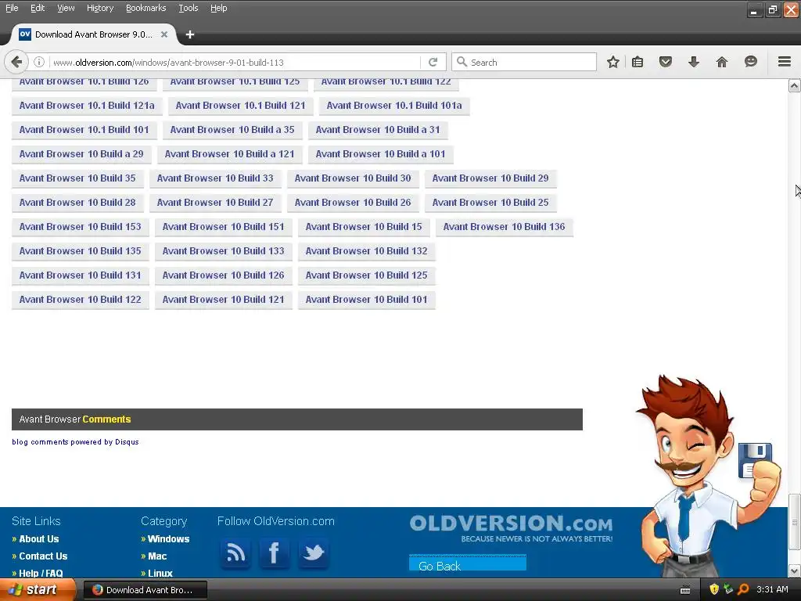
Task: Open the File menu
Action: [12, 8]
